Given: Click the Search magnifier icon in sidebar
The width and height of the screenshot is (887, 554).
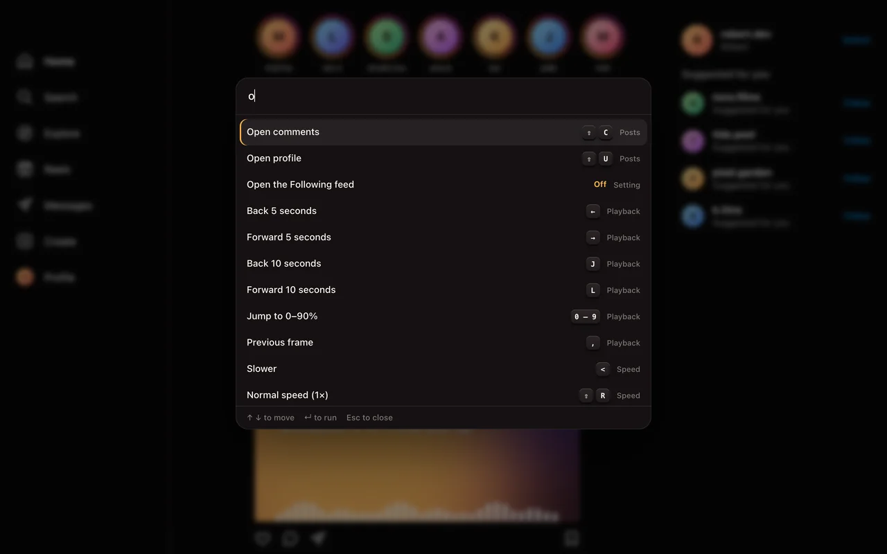Looking at the screenshot, I should click(25, 97).
